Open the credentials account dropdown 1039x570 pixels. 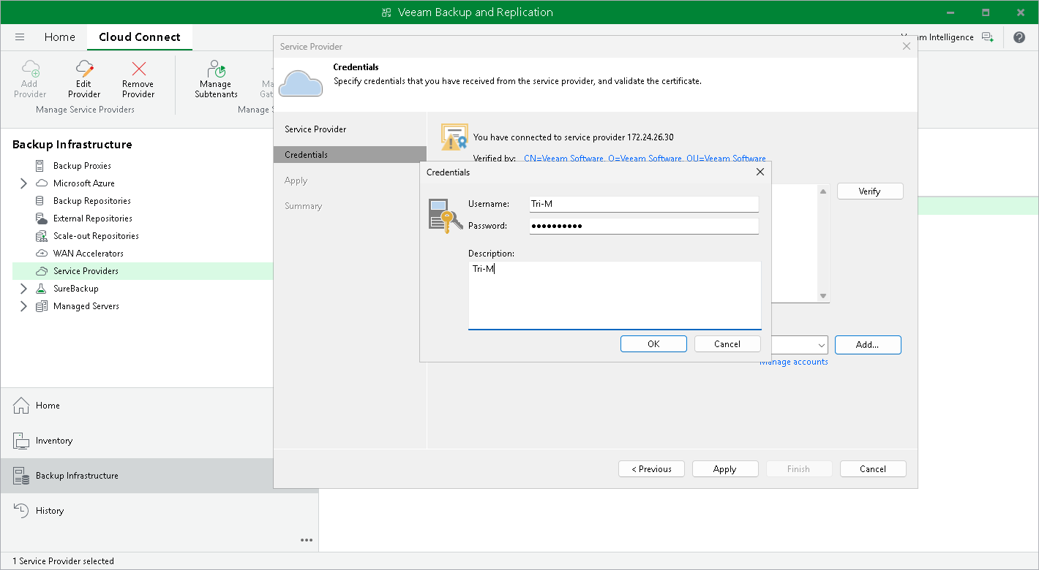(x=821, y=345)
